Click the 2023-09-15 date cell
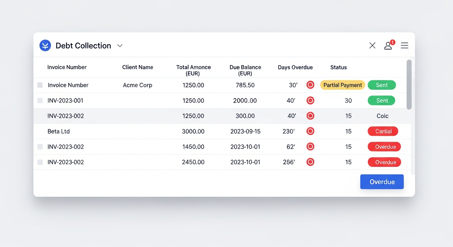Image resolution: width=453 pixels, height=247 pixels. click(x=245, y=132)
